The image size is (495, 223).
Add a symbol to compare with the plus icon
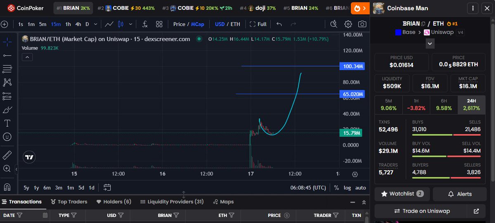coord(4,24)
